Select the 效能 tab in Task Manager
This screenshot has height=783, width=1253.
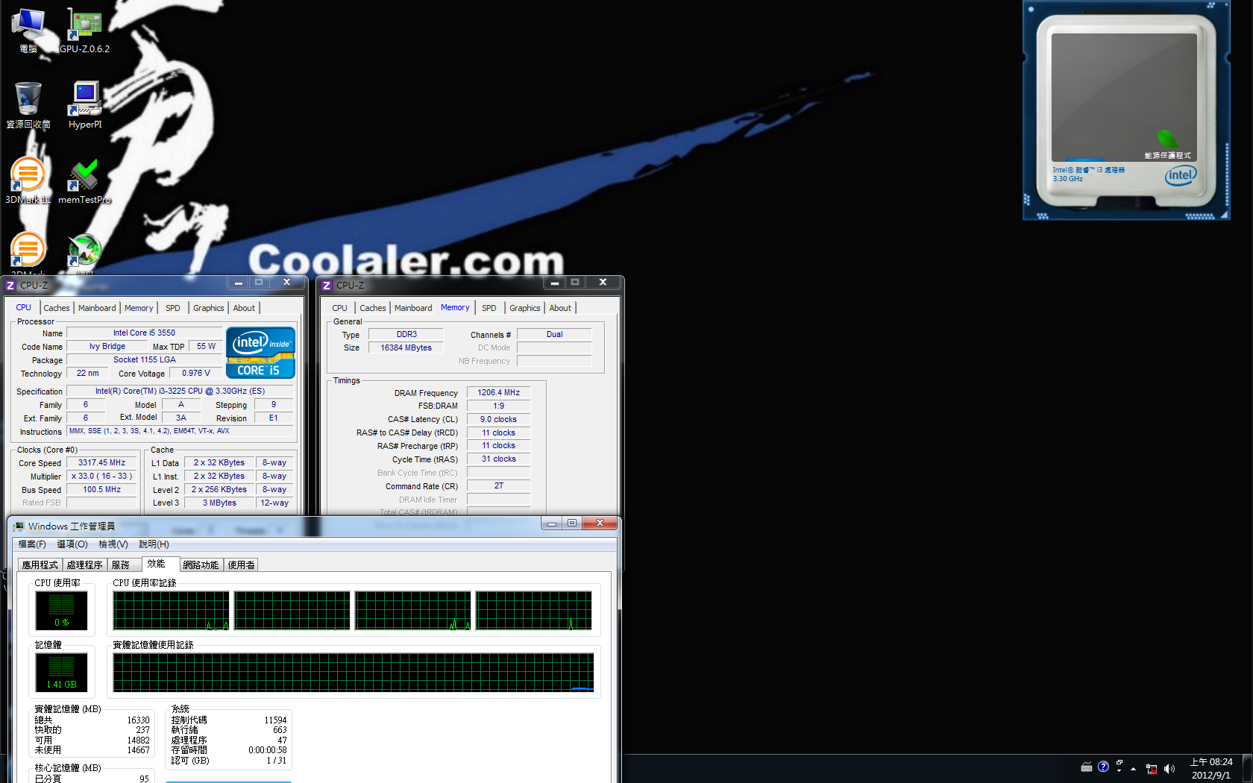pyautogui.click(x=160, y=564)
